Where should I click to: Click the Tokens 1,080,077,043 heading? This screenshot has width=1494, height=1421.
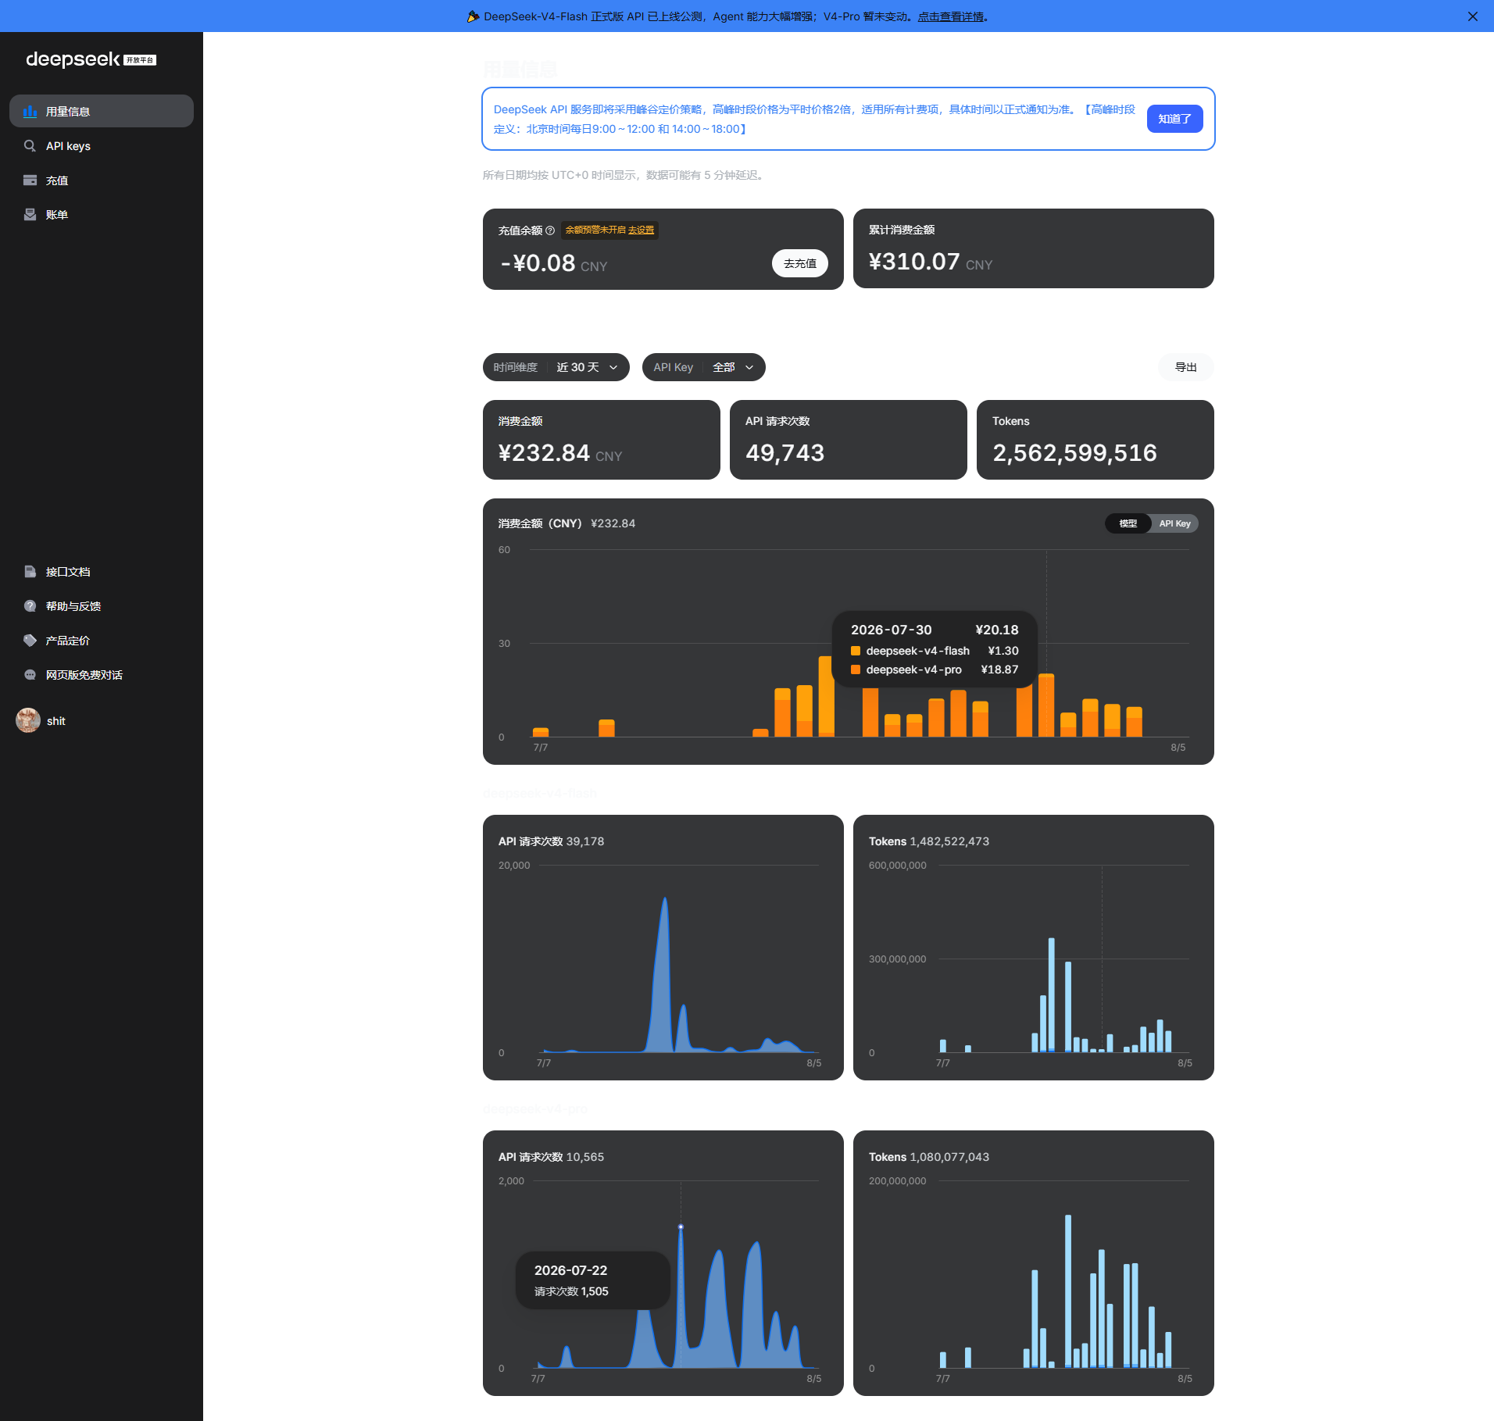click(x=929, y=1157)
